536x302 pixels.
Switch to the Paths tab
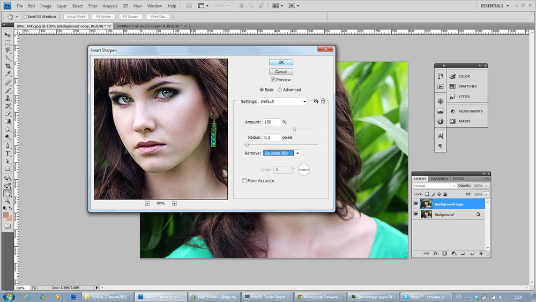click(458, 179)
